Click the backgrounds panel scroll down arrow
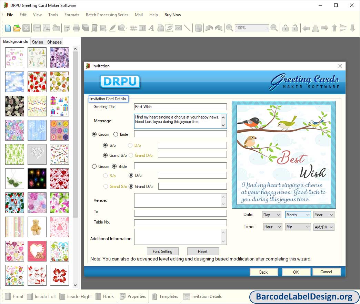Image resolution: width=360 pixels, height=304 pixels. 75,285
